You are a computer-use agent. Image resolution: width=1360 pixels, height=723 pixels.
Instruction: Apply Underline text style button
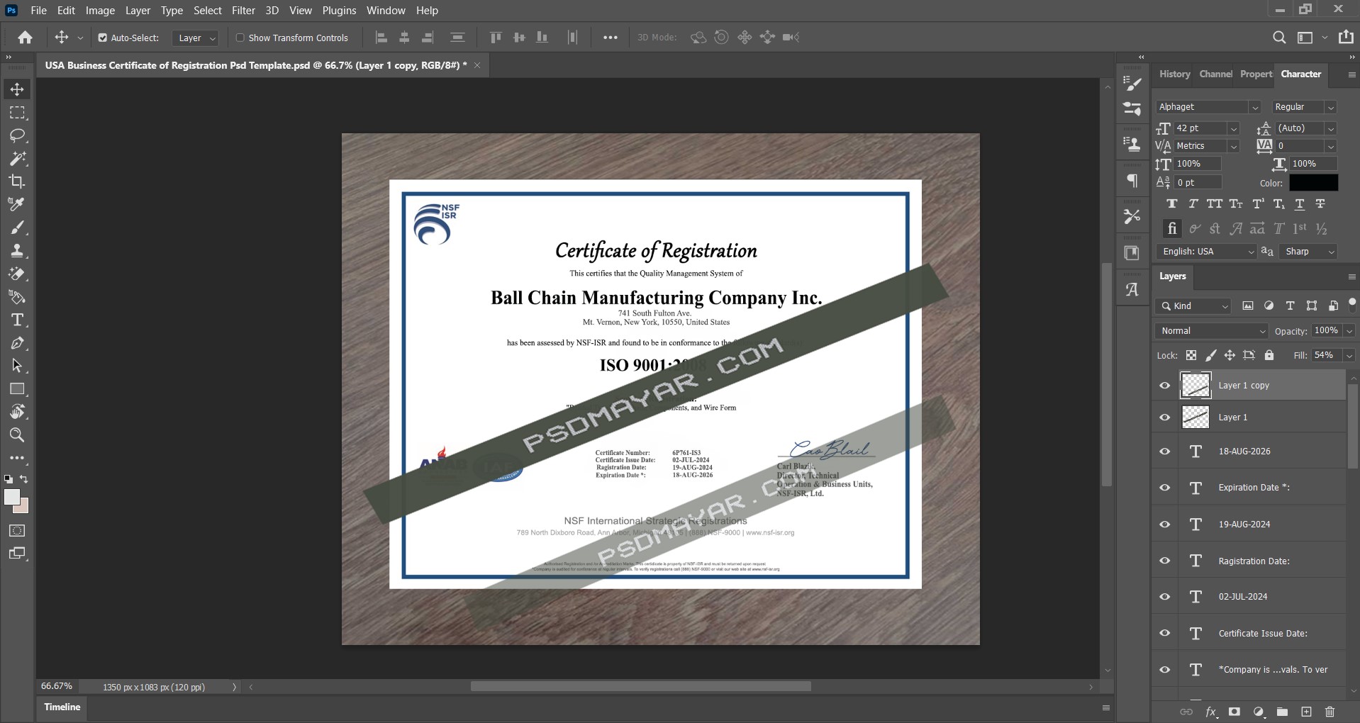[1299, 204]
